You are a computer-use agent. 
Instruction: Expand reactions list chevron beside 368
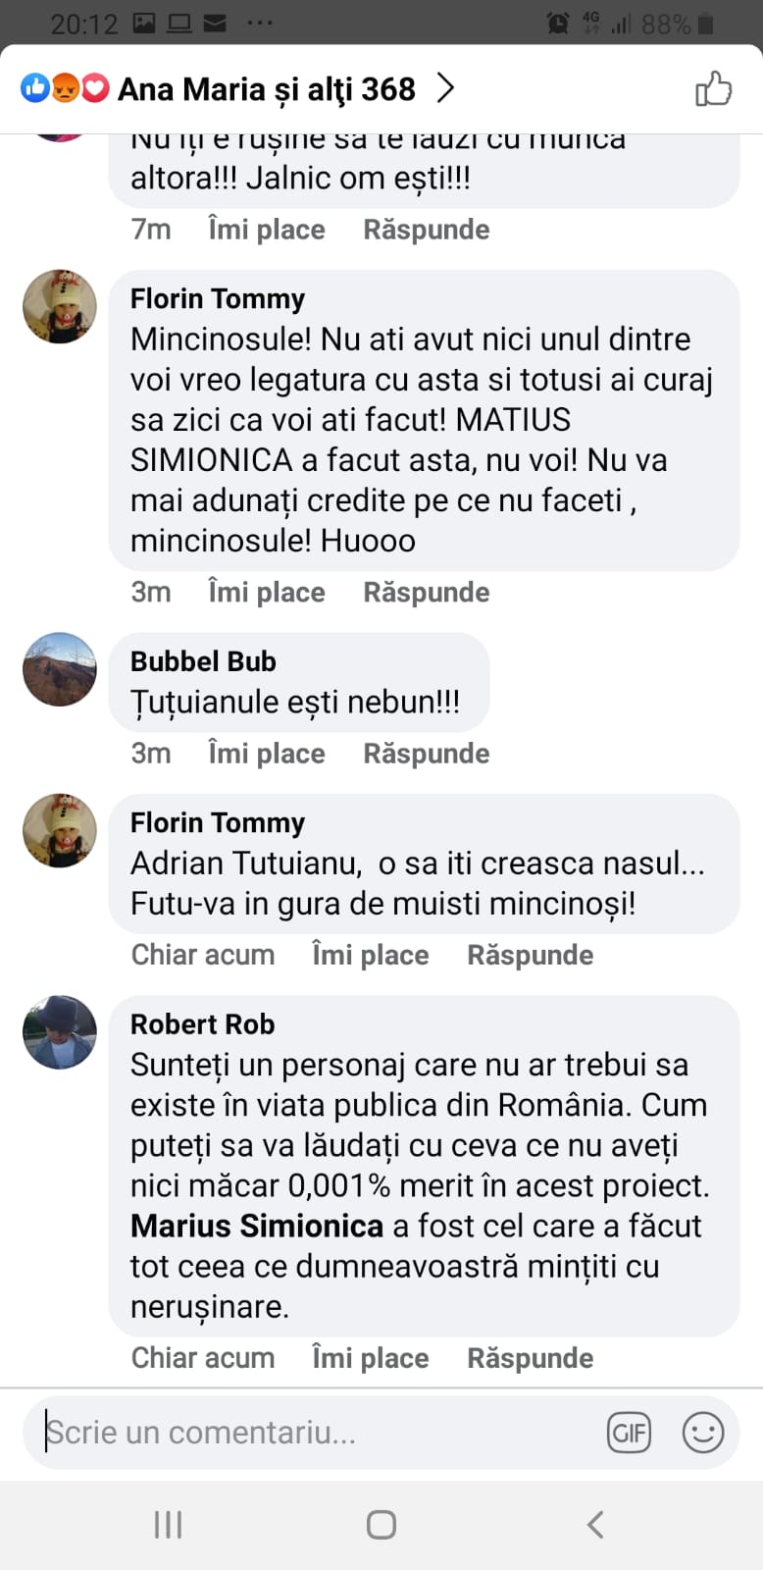(x=446, y=89)
